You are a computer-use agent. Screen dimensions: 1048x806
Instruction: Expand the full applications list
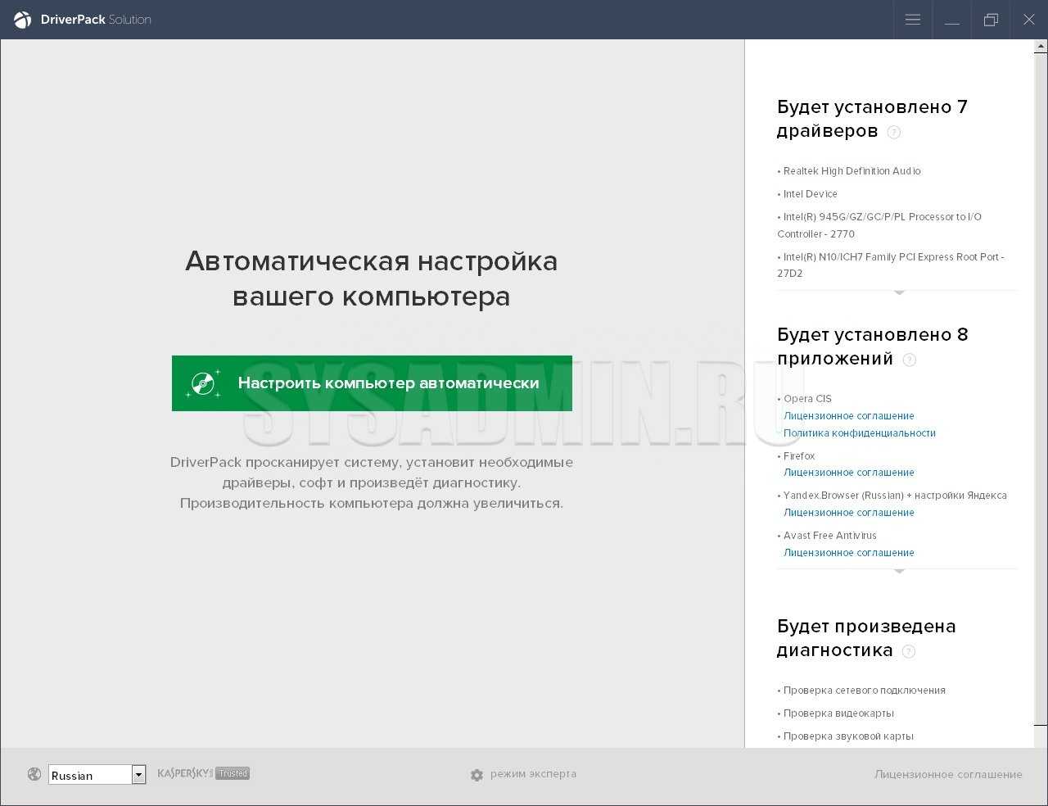pos(899,571)
